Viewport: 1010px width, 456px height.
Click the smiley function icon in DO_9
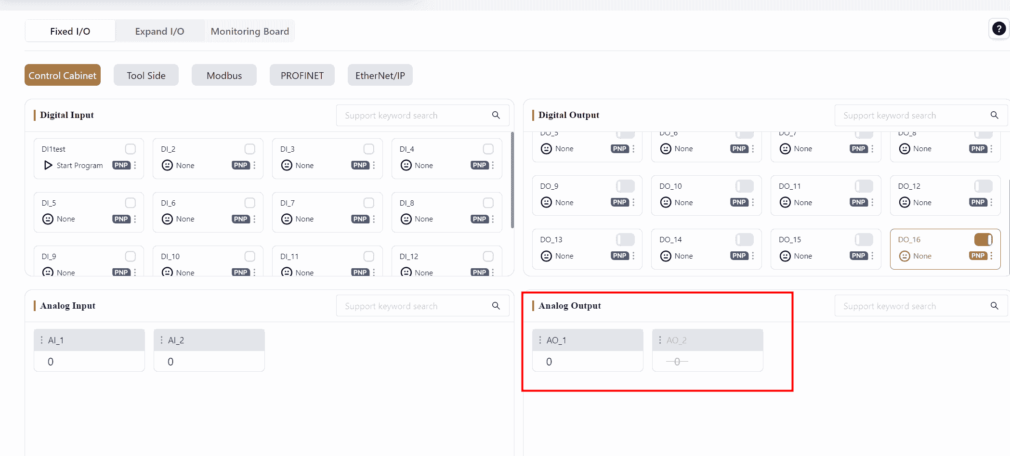(546, 202)
